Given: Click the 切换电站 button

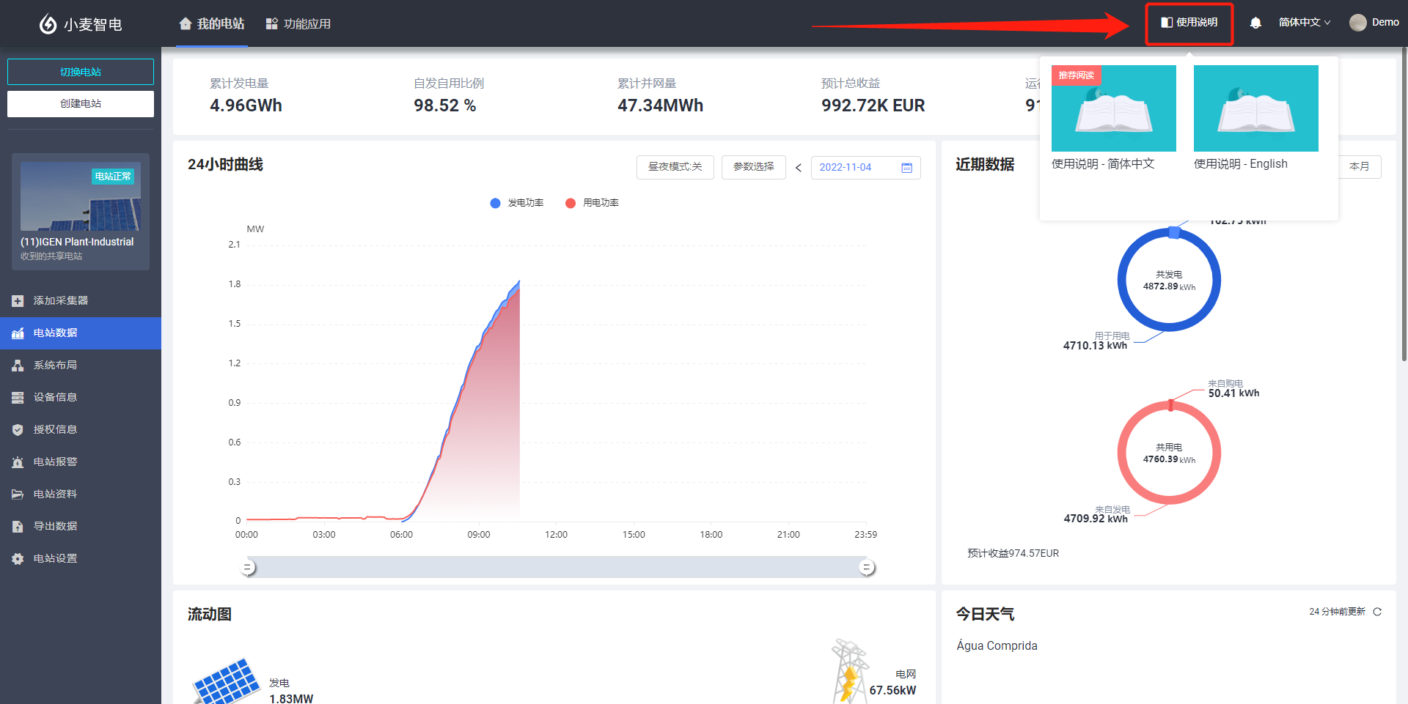Looking at the screenshot, I should 81,72.
